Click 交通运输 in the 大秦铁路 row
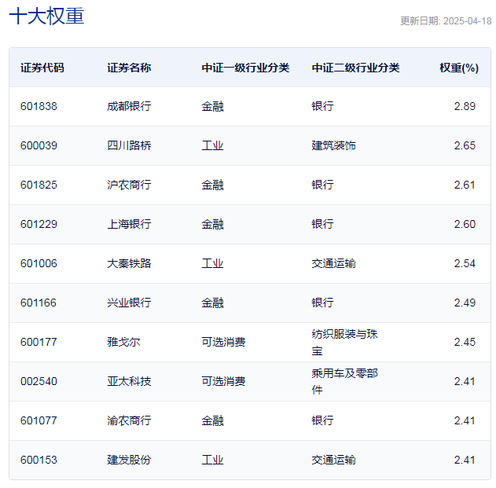Image resolution: width=496 pixels, height=488 pixels. point(334,263)
